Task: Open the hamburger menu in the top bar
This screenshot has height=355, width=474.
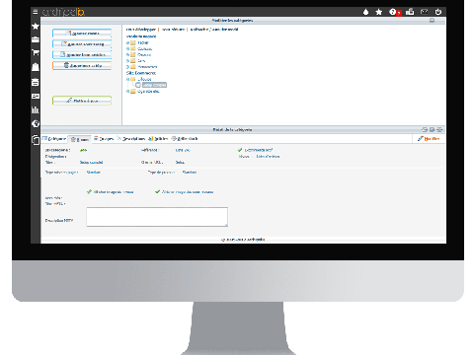Action: tap(36, 12)
